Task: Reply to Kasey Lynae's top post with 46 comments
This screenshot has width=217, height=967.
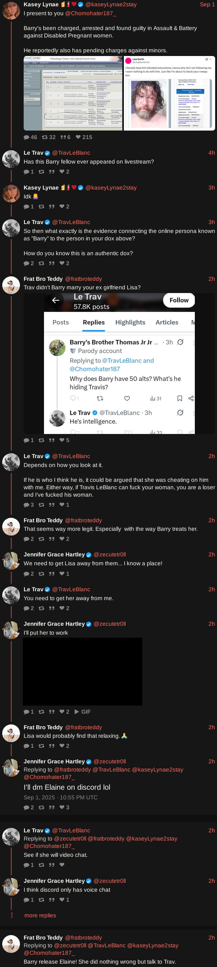Action: tap(30, 137)
